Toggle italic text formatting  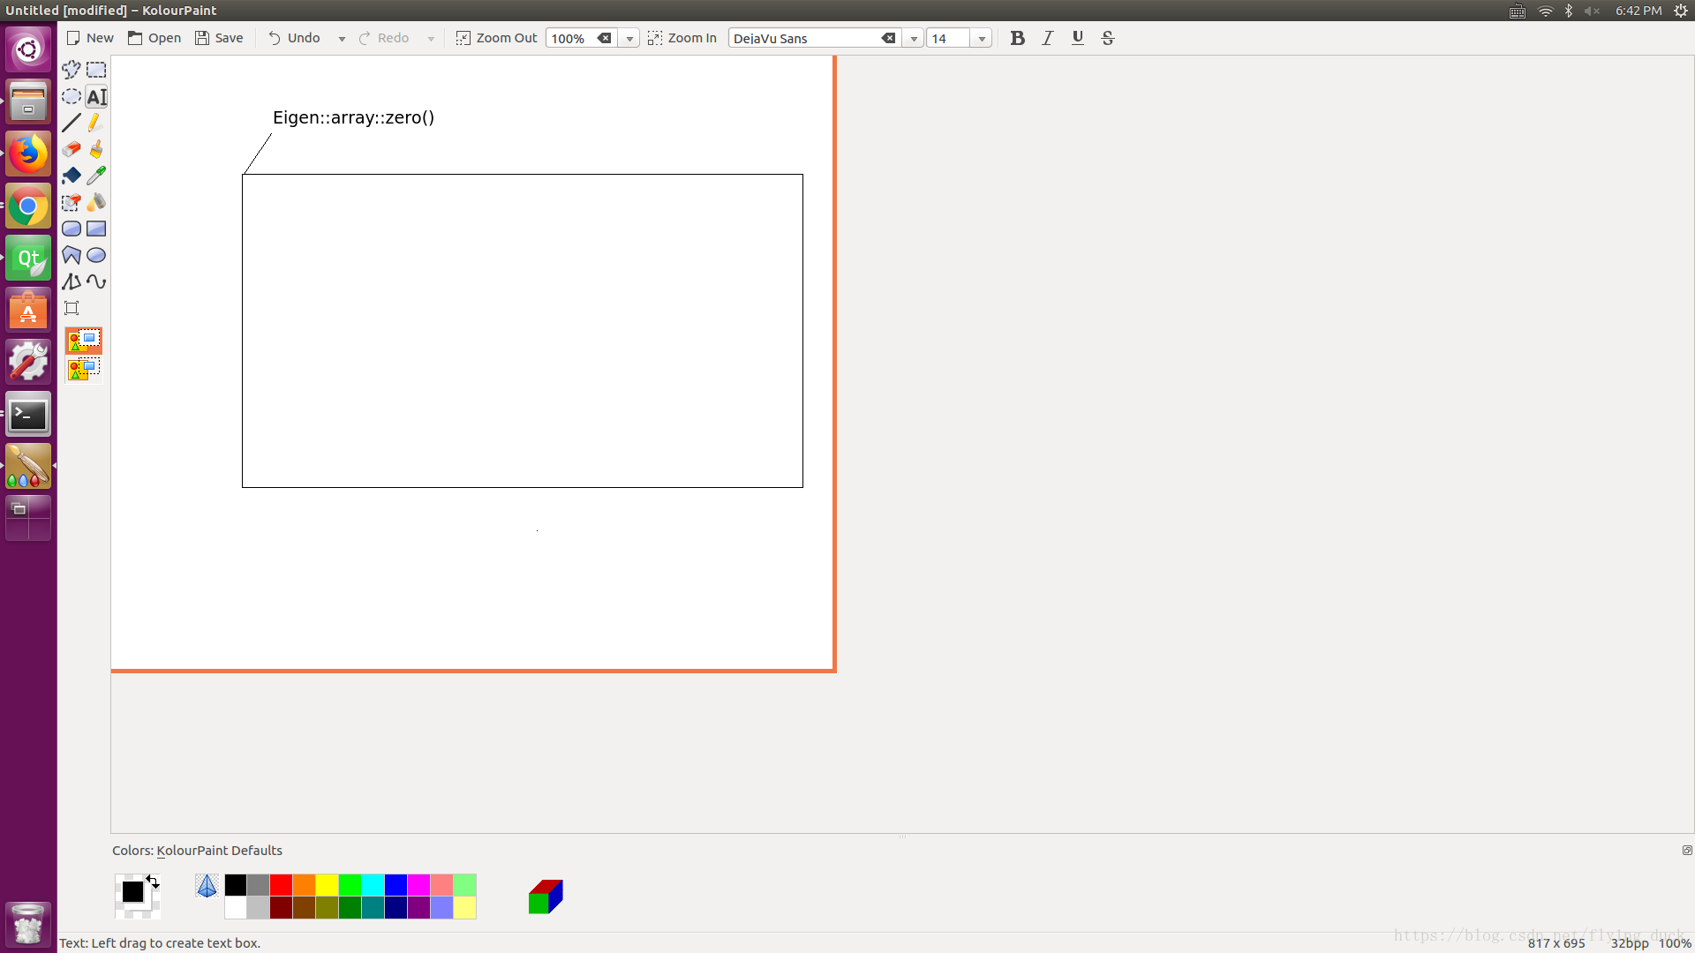pyautogui.click(x=1047, y=38)
